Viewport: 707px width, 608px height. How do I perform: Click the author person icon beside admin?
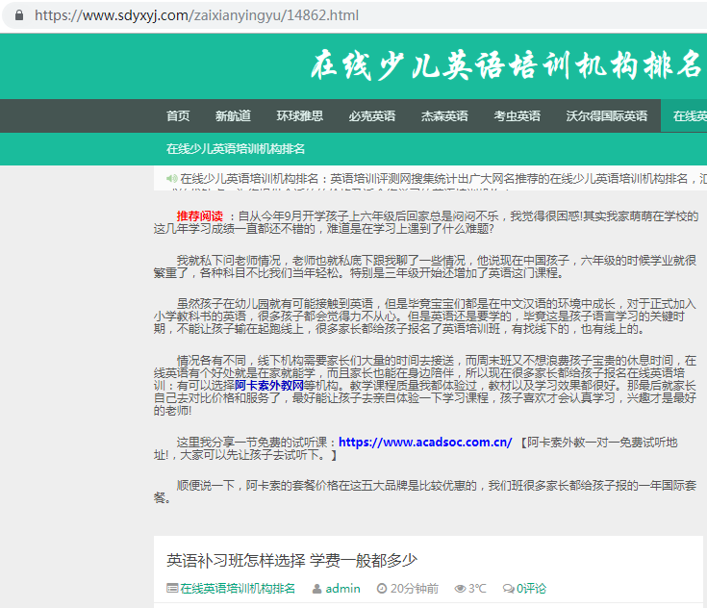316,588
